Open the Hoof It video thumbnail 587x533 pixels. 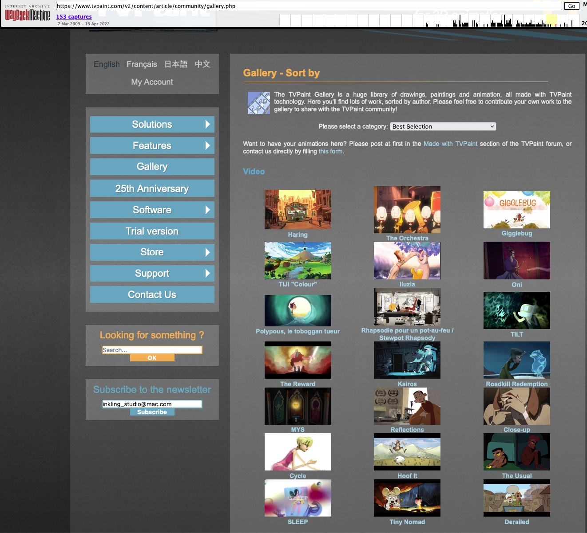coord(407,452)
